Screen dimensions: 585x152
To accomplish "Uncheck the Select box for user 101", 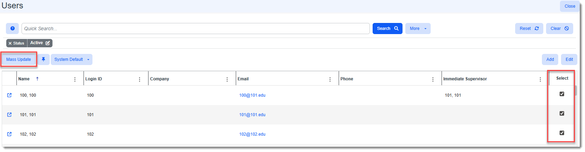I will (x=562, y=113).
